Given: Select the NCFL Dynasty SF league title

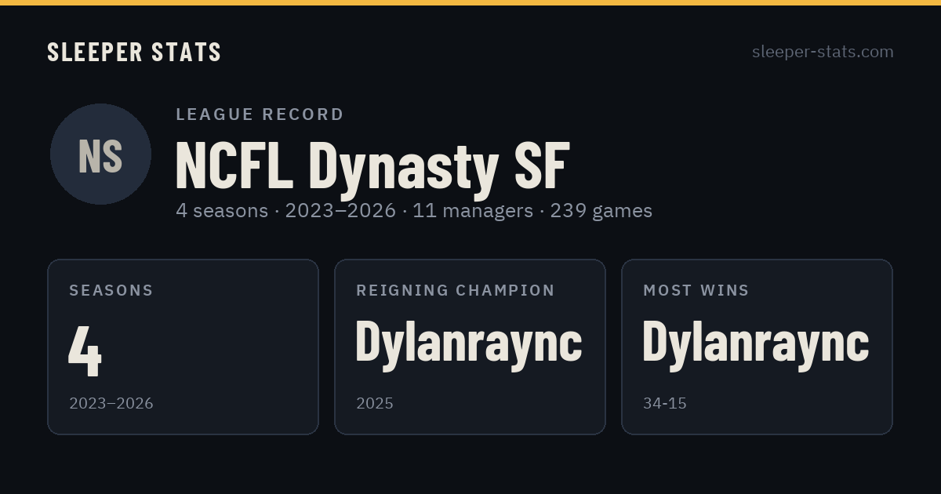Looking at the screenshot, I should 372,165.
